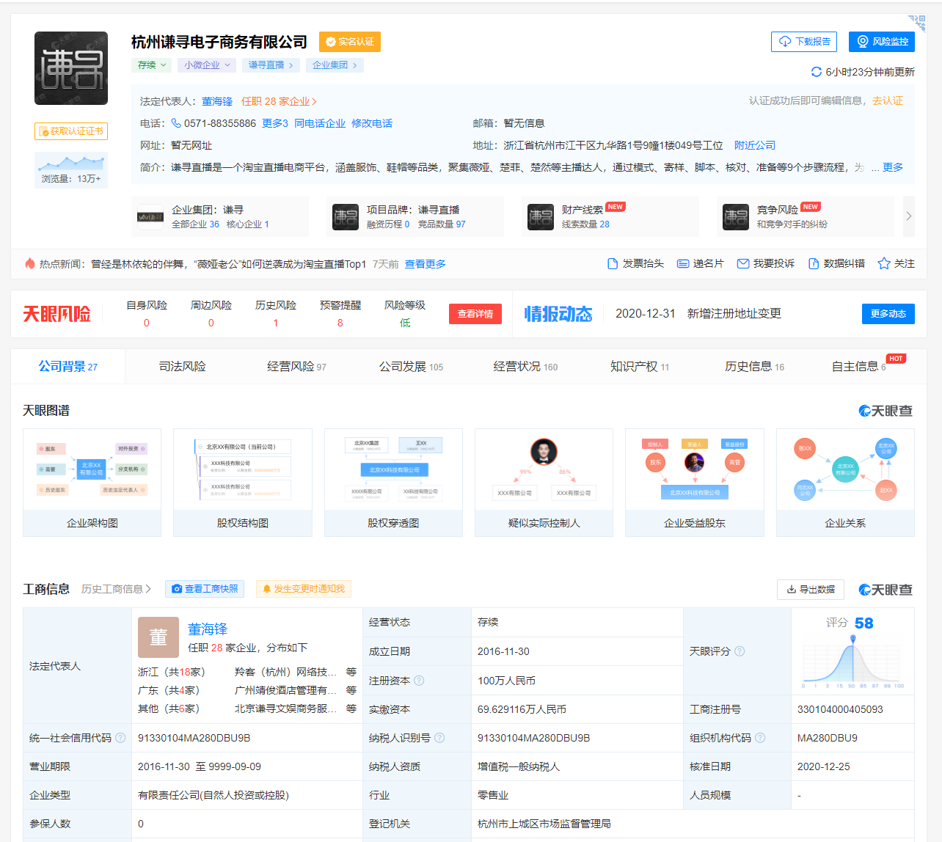
Task: Click the 修改电话 link
Action: pos(372,123)
